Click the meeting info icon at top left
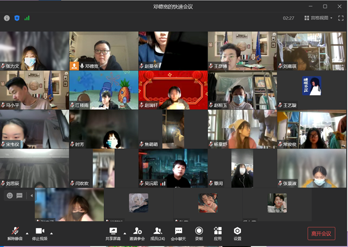 [x=7, y=18]
